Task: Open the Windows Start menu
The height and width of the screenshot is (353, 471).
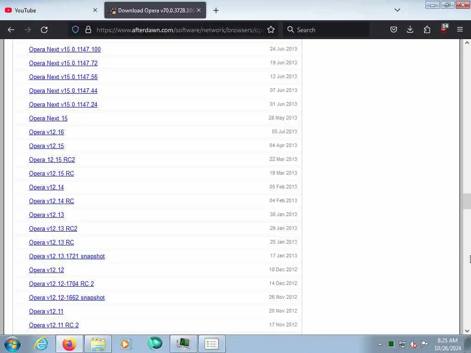Action: click(12, 344)
